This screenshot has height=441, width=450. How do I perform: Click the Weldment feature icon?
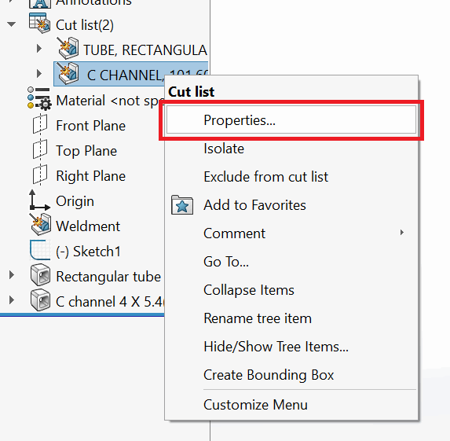point(40,224)
